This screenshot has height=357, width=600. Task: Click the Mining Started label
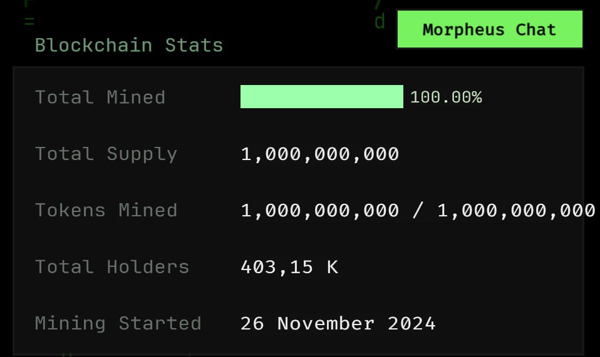coord(118,323)
